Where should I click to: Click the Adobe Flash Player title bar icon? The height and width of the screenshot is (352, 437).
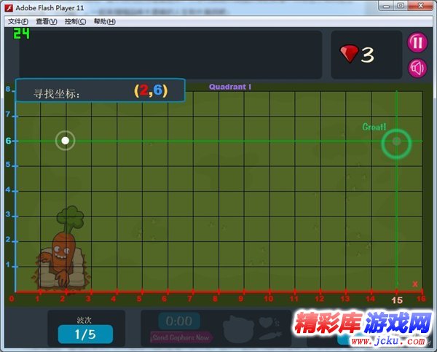pos(9,7)
